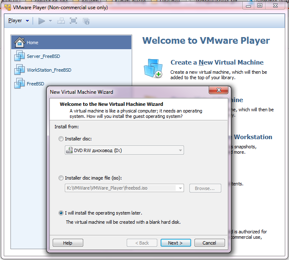Click the Home house icon
Image resolution: width=289 pixels, height=260 pixels.
pos(19,42)
